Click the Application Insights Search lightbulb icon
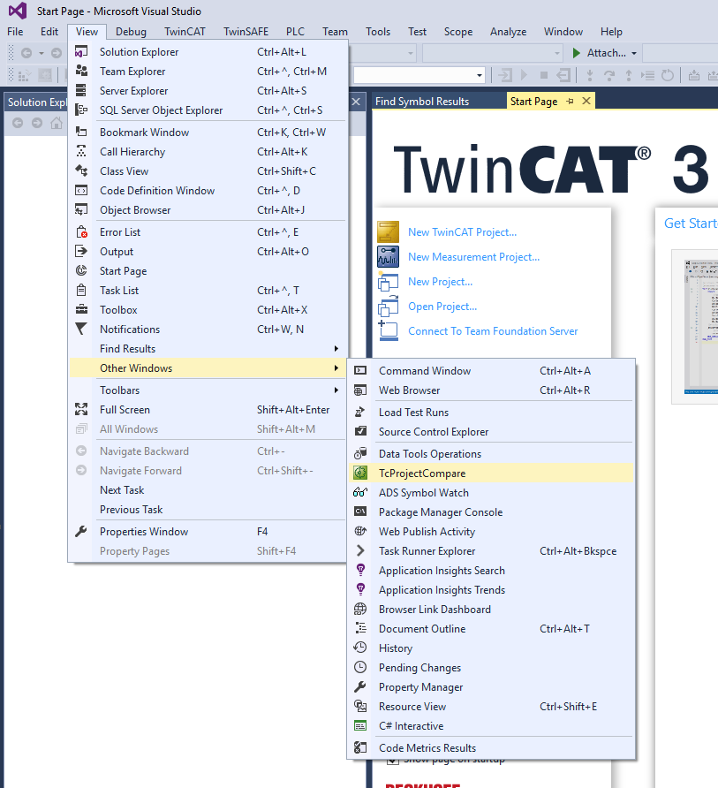 (x=360, y=571)
